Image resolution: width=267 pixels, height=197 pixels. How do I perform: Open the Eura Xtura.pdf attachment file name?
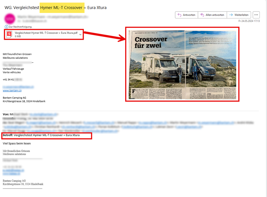click(46, 33)
